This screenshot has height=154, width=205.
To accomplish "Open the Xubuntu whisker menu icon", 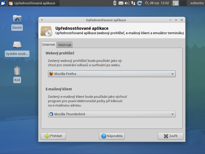I will [x=3, y=3].
